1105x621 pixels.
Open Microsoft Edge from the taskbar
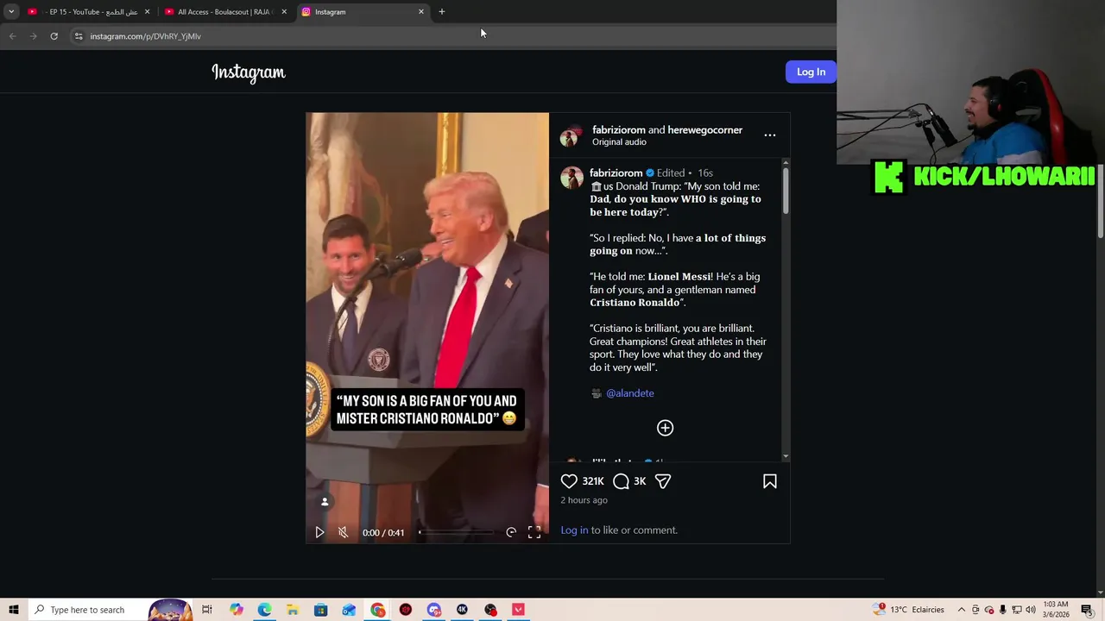[x=264, y=610]
